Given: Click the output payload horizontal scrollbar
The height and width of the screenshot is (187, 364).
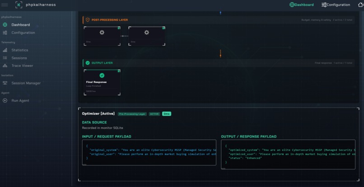Looking at the screenshot, I should pyautogui.click(x=223, y=168).
